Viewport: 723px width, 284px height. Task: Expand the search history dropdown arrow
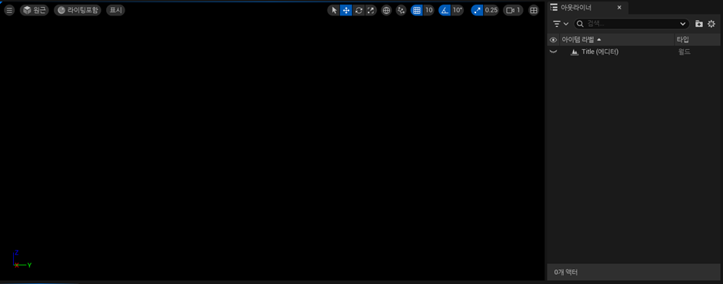(683, 24)
